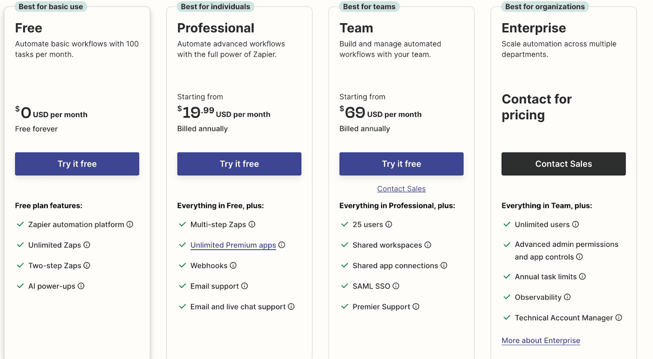The height and width of the screenshot is (359, 653).
Task: Open Contact Sales link under Team plan
Action: 402,189
